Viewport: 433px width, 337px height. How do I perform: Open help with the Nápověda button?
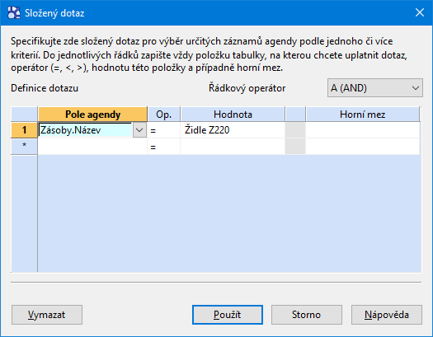387,315
